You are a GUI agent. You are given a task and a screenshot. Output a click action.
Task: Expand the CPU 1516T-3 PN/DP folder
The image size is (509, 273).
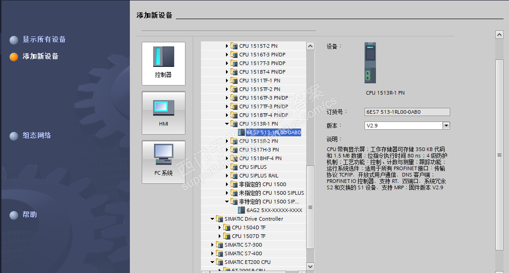pos(227,55)
